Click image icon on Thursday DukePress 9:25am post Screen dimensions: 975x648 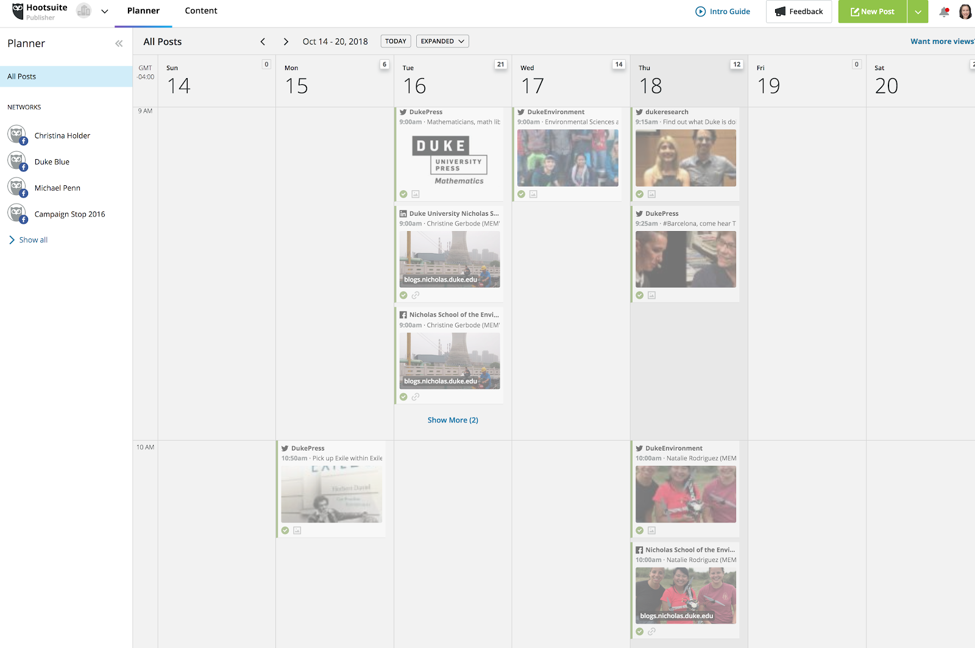(x=651, y=296)
